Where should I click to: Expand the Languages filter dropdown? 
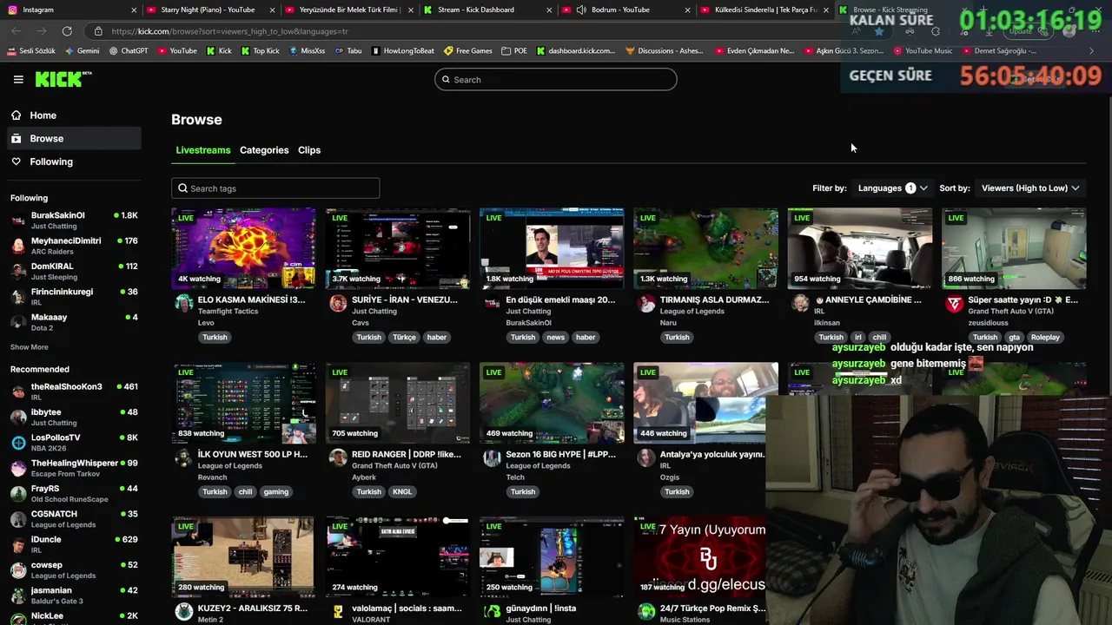892,187
